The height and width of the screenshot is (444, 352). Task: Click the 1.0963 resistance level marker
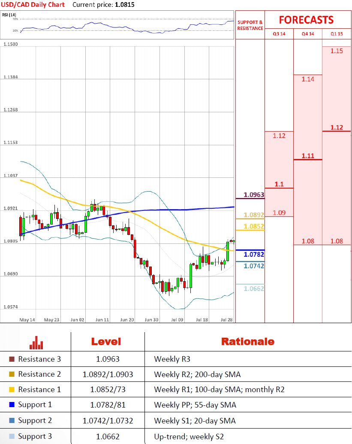coord(254,195)
